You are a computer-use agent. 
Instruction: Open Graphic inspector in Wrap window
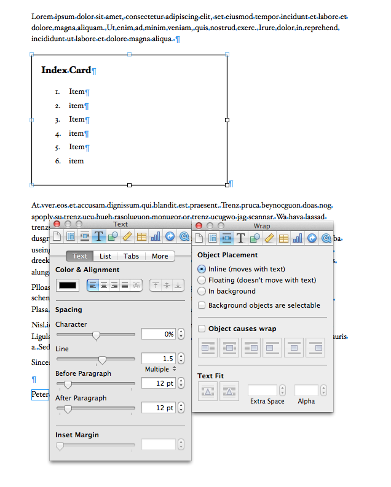[x=255, y=238]
